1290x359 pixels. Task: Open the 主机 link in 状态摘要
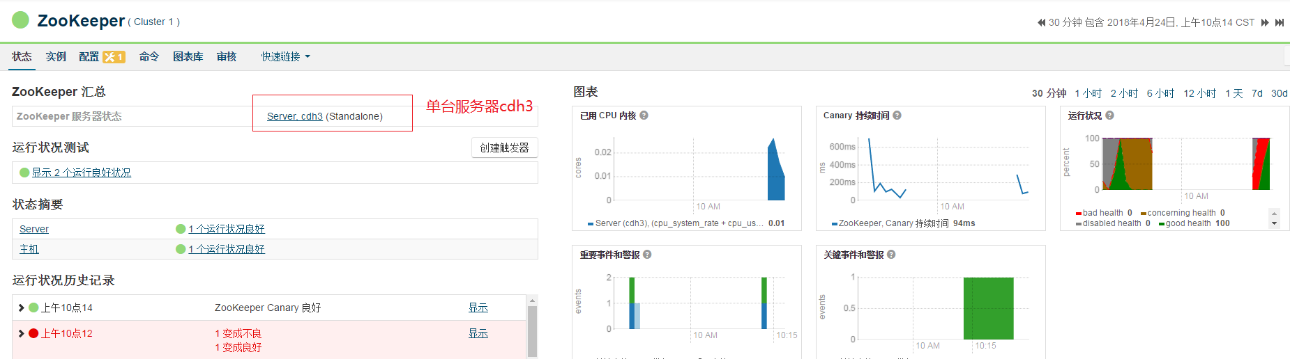[29, 249]
